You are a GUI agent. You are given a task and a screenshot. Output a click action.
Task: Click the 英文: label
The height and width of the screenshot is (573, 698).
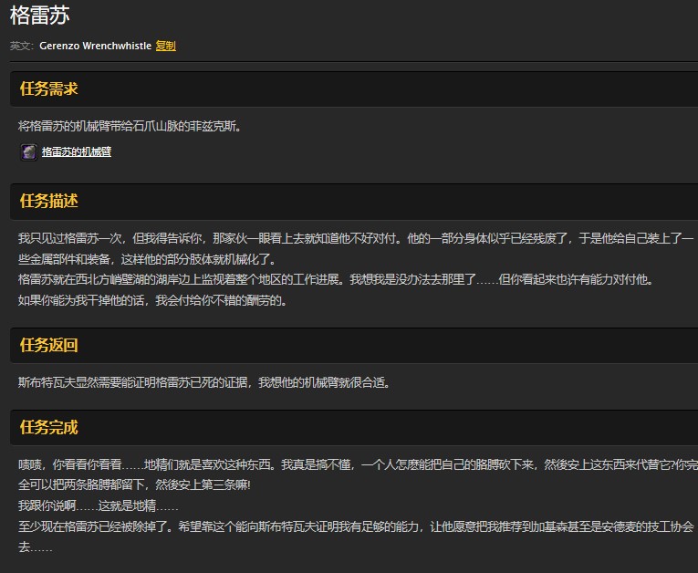(22, 46)
